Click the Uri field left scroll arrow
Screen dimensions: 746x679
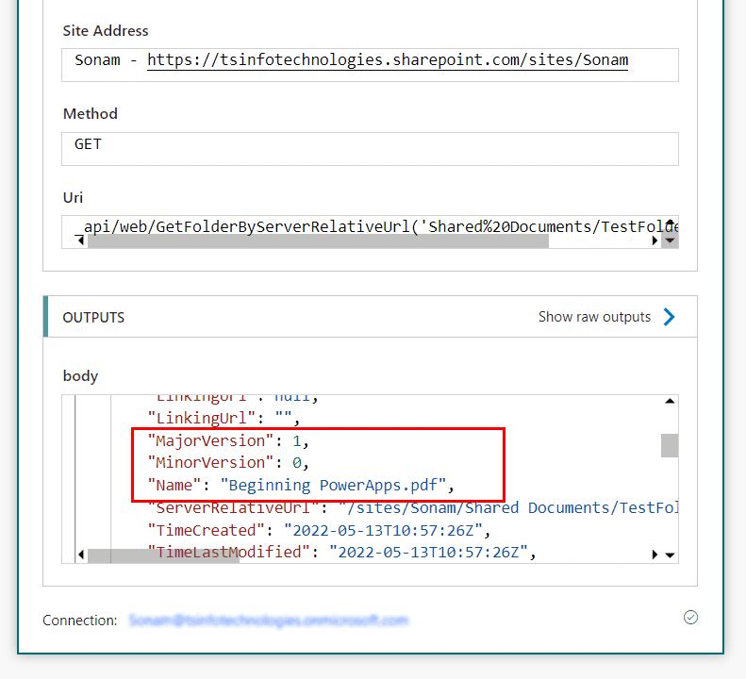[x=80, y=240]
